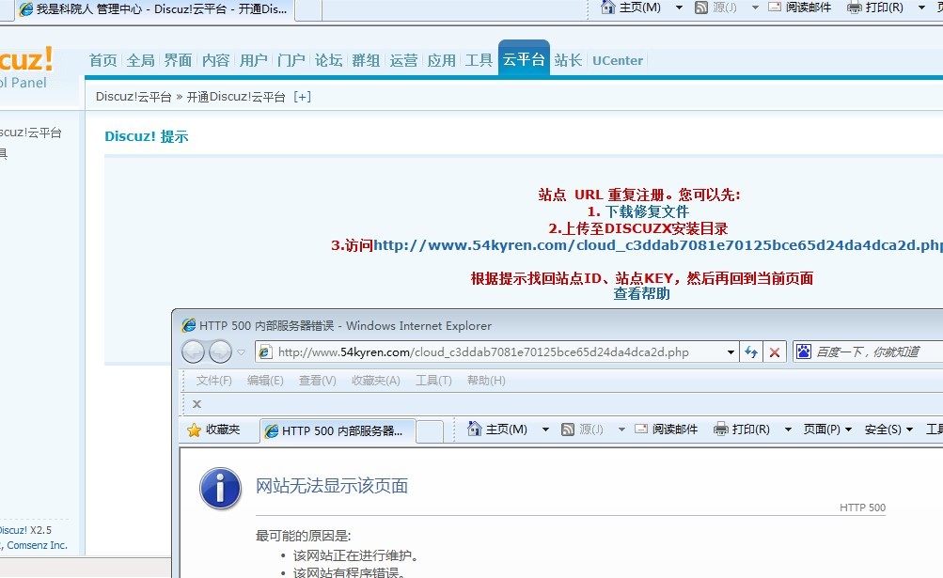Open 论坛 tab in Discuz admin nav
943x578 pixels.
tap(328, 60)
